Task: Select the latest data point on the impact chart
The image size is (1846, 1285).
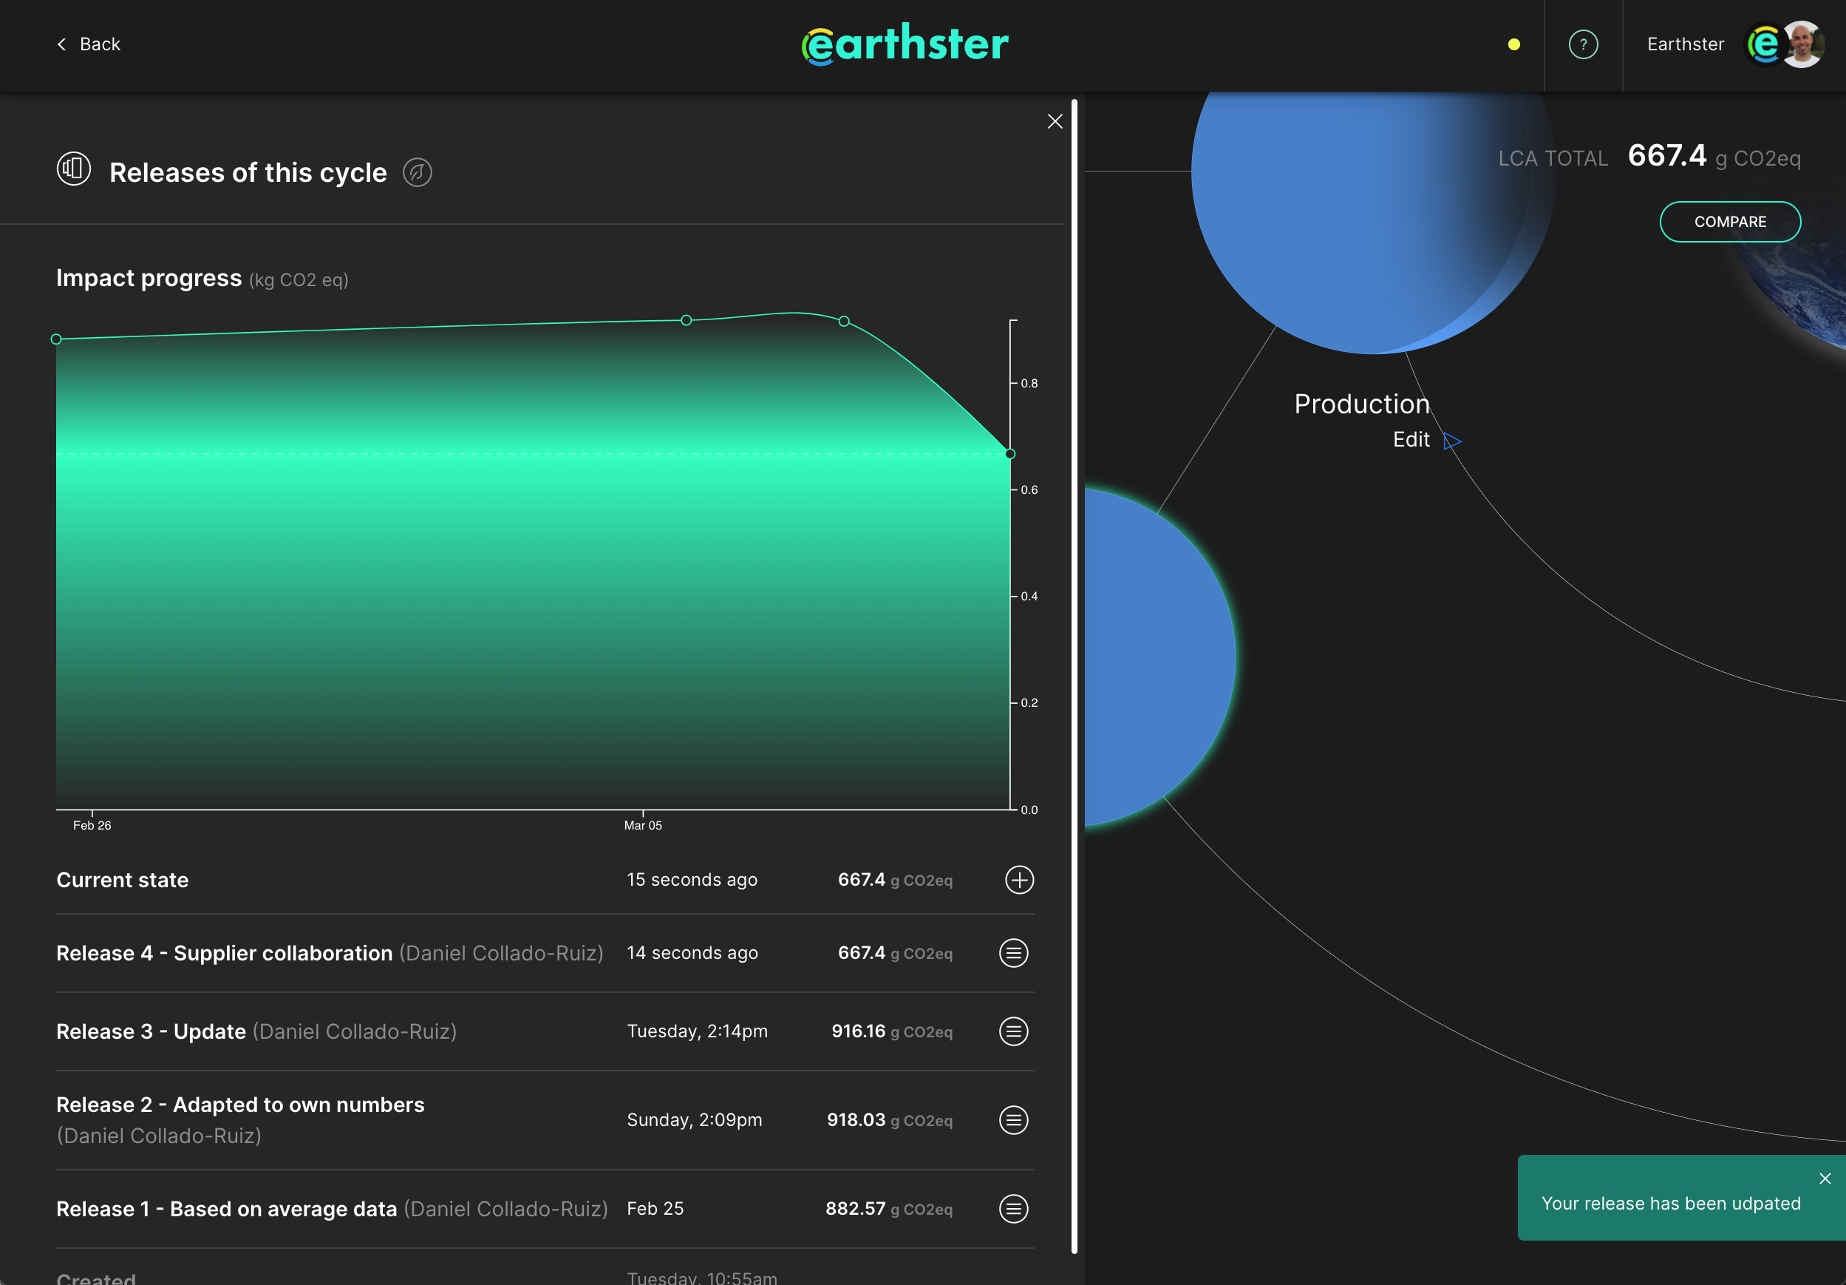Action: (1011, 455)
